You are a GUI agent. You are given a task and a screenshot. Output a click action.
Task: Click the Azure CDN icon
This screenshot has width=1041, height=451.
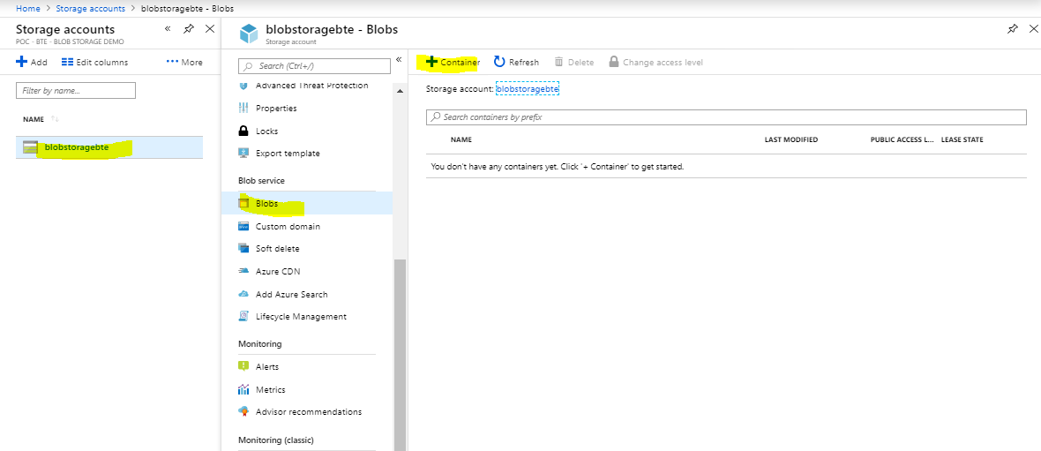click(x=243, y=272)
